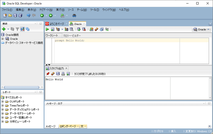
Task: Click the SQL Tuning Advisor icon
Action: [x=71, y=29]
